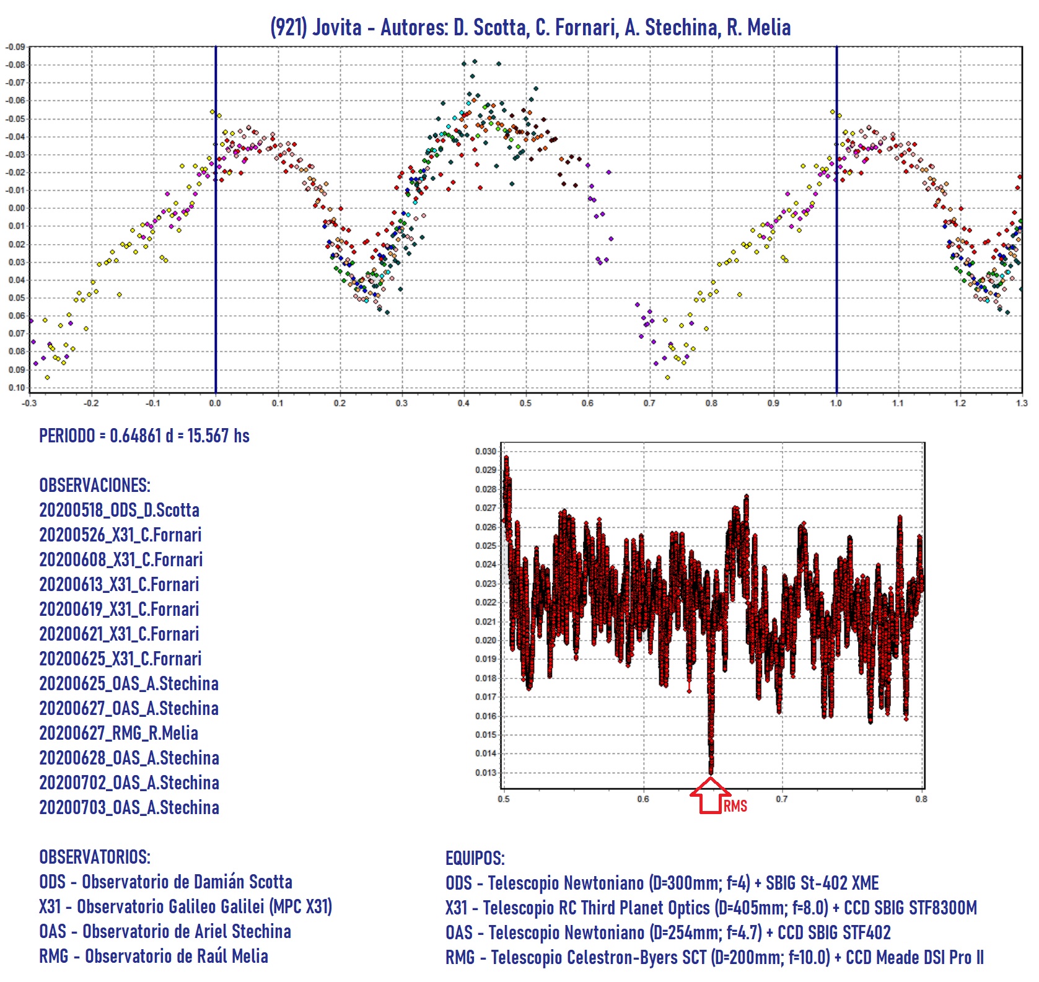Select observation '20200627_RMG_R.Melia'

click(x=118, y=733)
